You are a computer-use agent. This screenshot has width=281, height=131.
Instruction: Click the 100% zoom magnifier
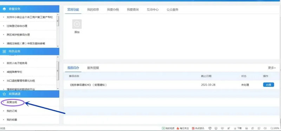tap(275, 128)
